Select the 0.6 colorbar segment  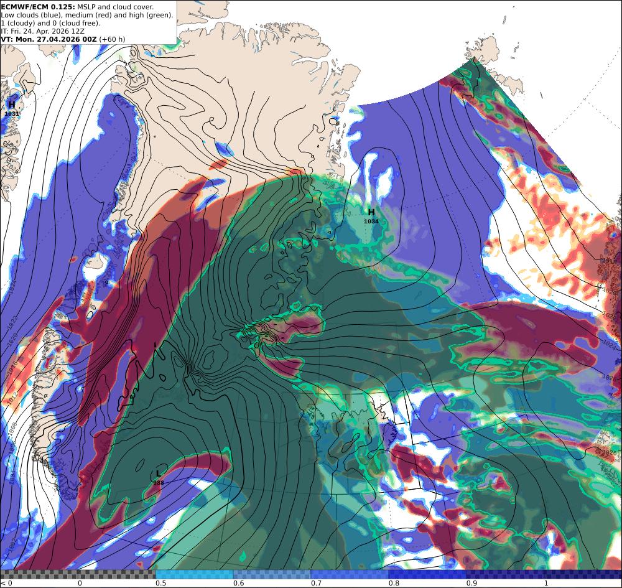[x=272, y=574]
